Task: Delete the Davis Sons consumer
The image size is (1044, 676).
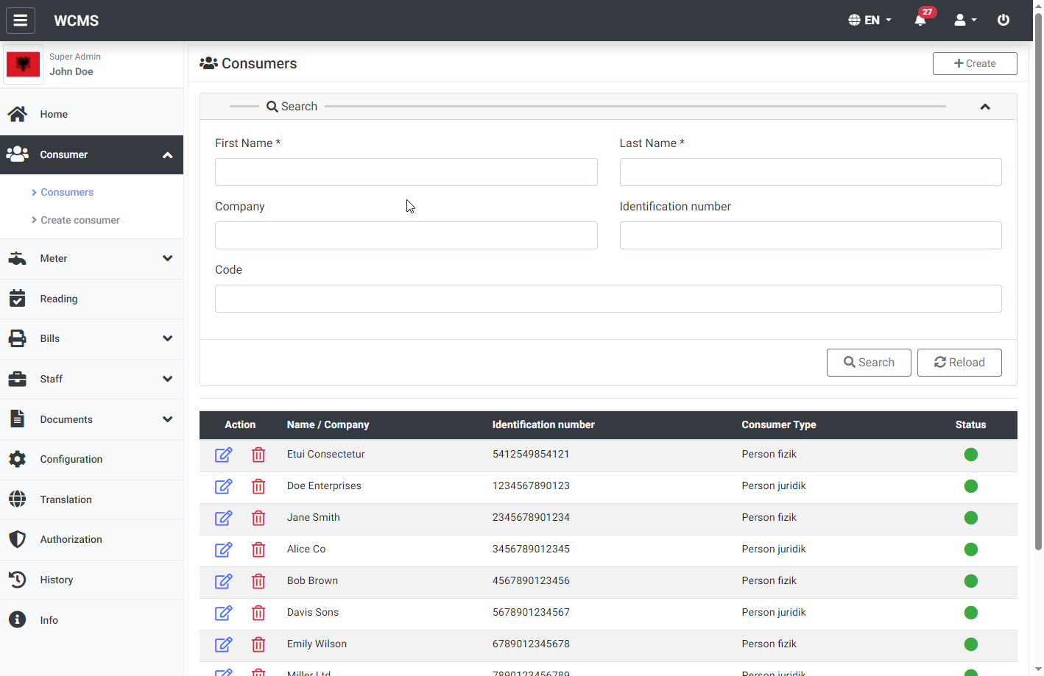Action: (258, 613)
